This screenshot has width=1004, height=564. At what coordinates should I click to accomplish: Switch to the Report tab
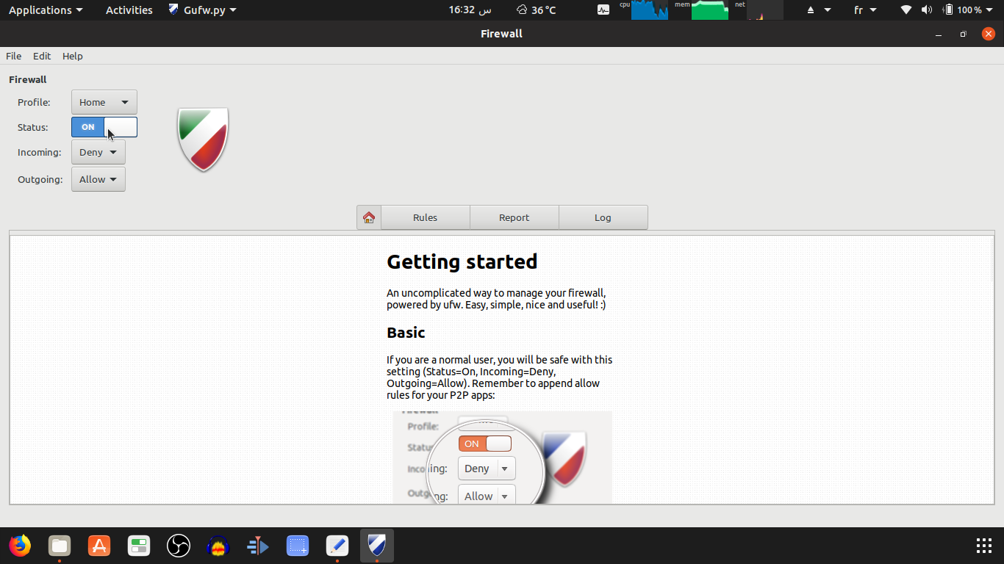coord(514,217)
